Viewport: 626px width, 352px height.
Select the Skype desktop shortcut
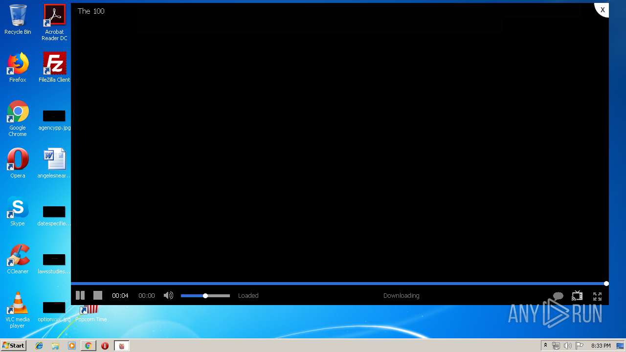pyautogui.click(x=18, y=211)
